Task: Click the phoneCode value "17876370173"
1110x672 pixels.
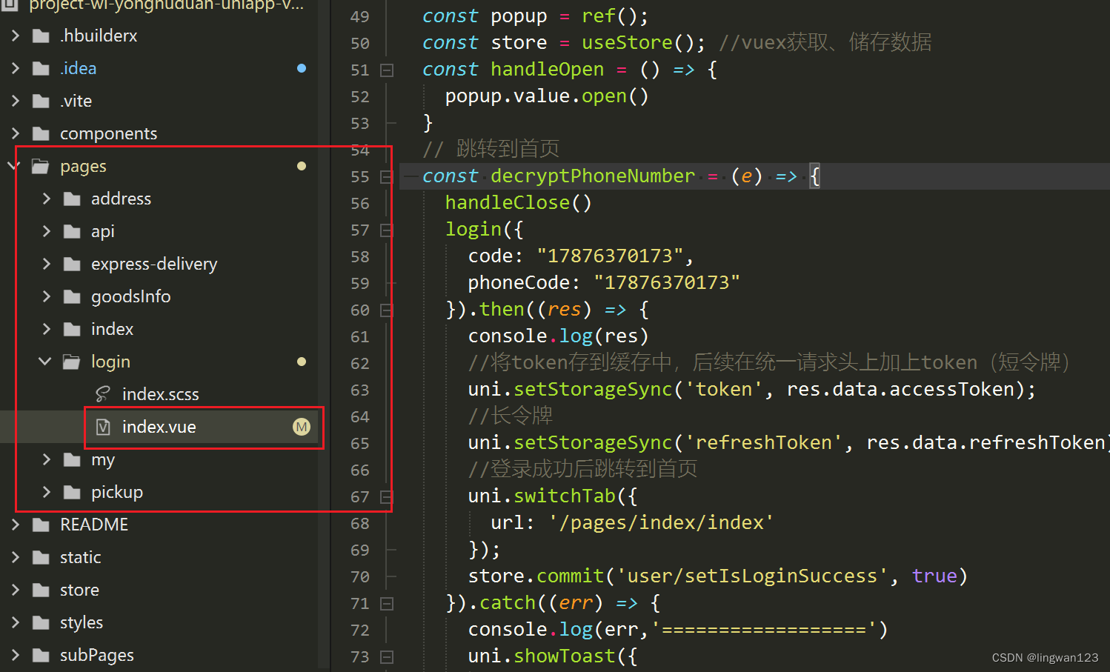Action: pos(667,282)
